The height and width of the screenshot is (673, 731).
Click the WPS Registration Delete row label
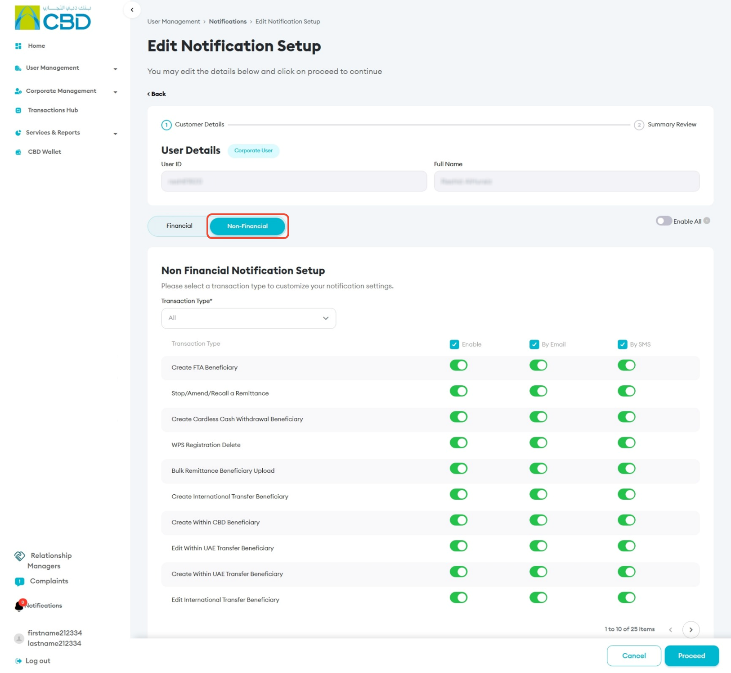(x=206, y=445)
